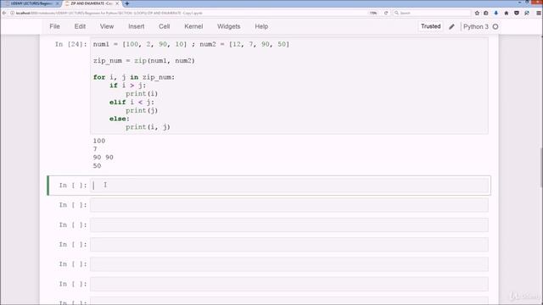
Task: Click the active empty code cell
Action: (x=289, y=186)
